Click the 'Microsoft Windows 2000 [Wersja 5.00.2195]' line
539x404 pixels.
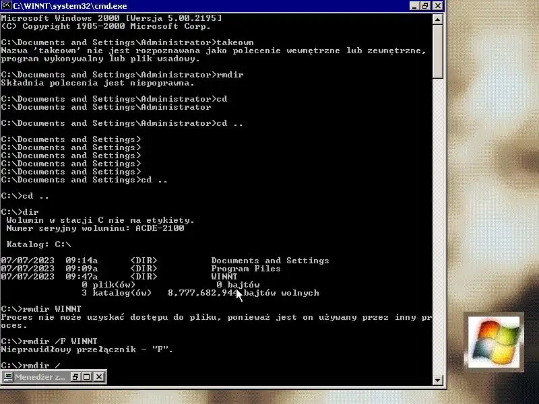(112, 18)
